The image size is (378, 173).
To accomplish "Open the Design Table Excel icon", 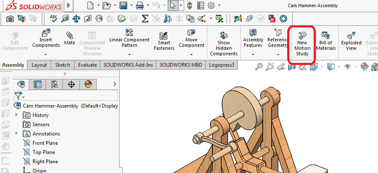I will (x=219, y=19).
